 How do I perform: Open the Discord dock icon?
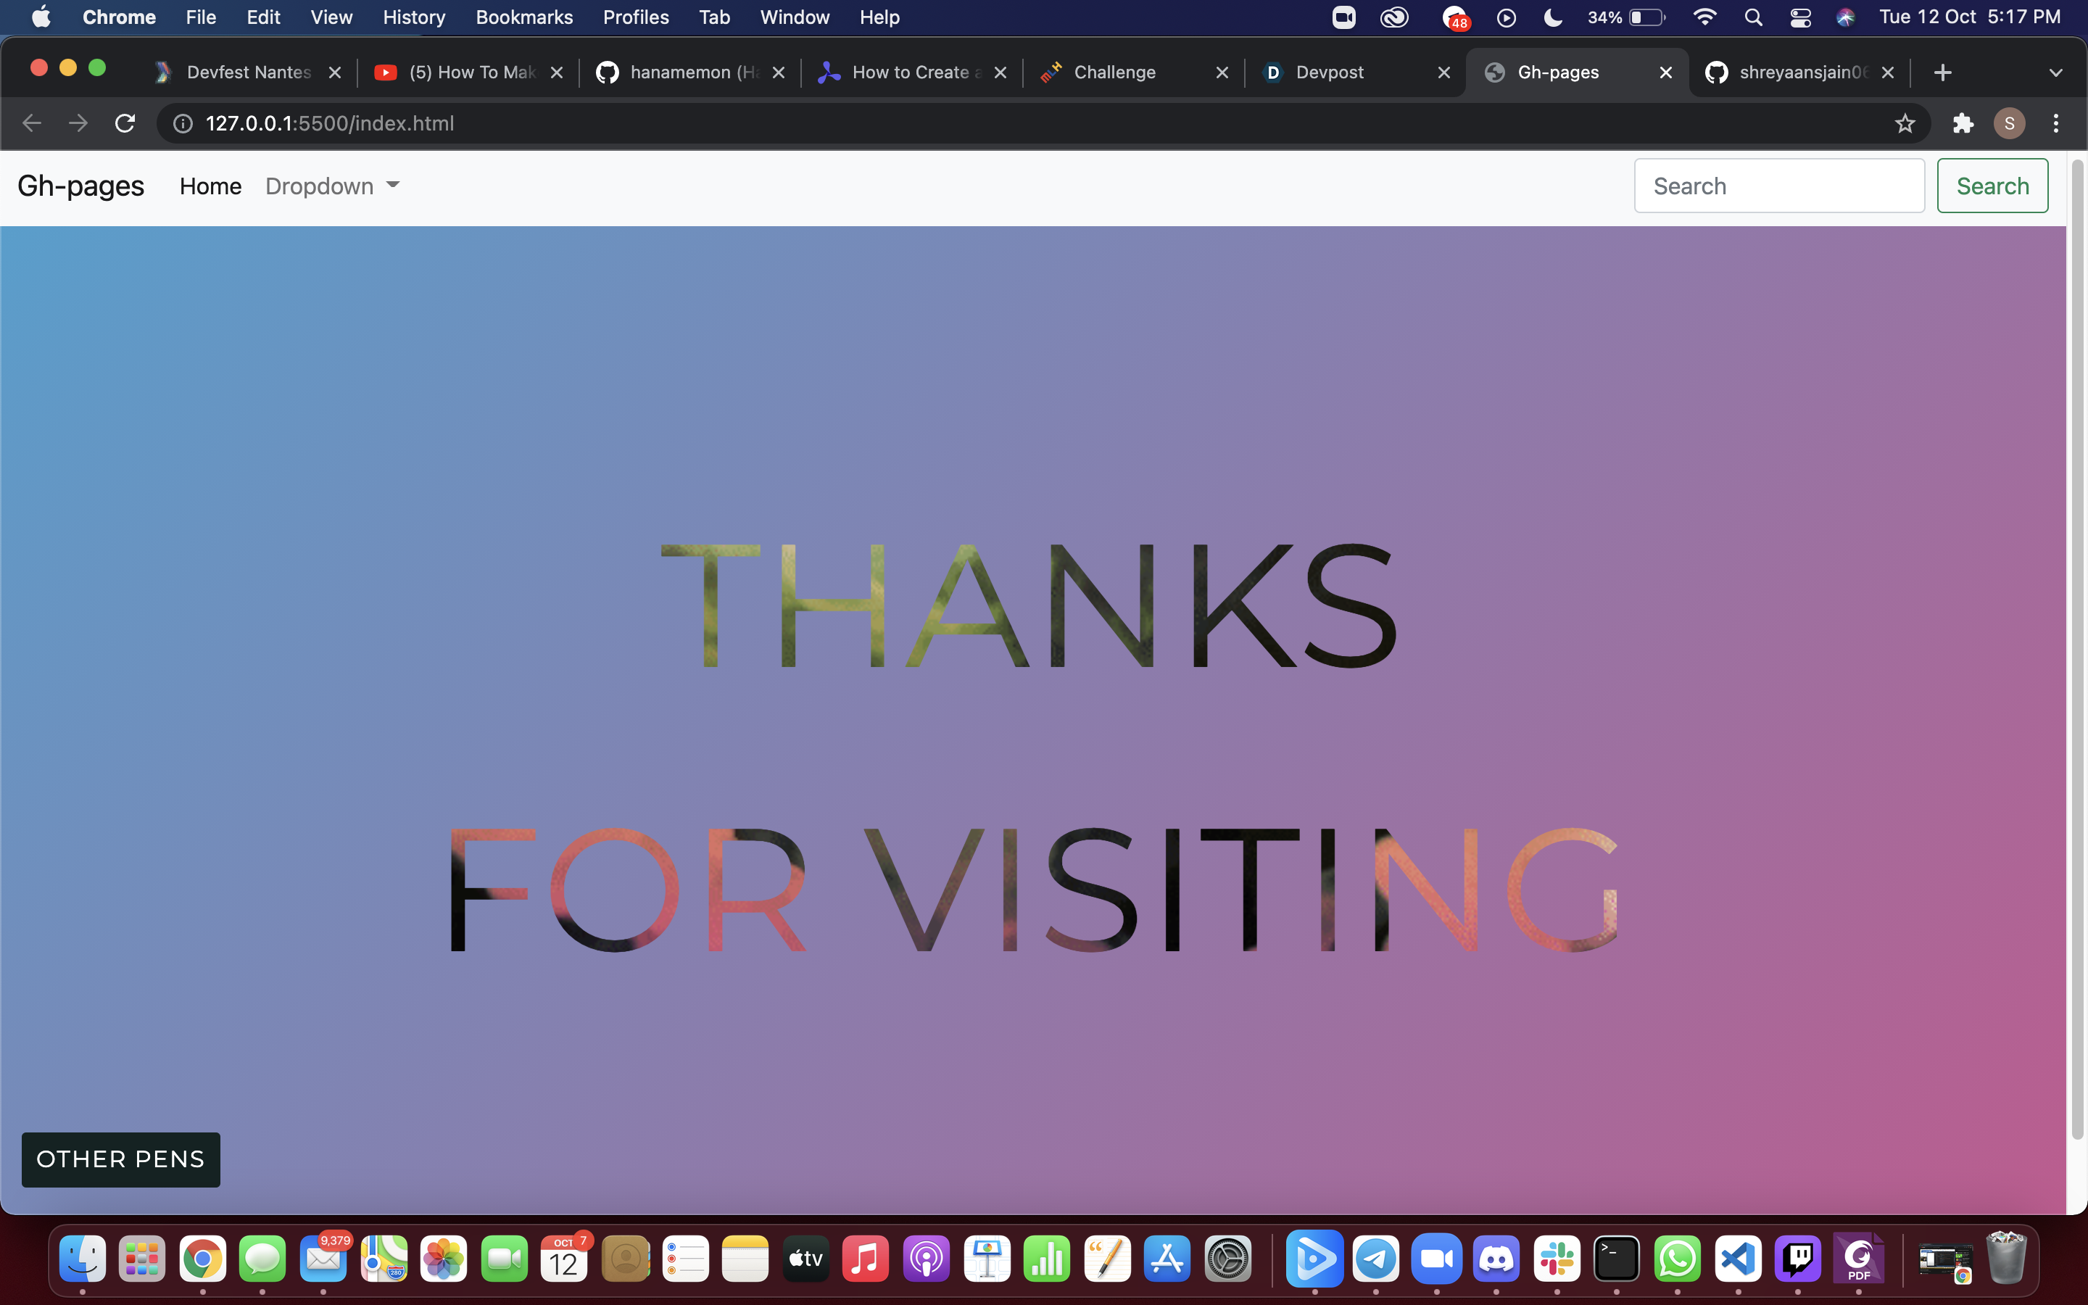1496,1259
